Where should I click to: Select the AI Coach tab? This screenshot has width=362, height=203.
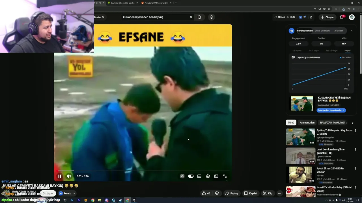tap(339, 31)
